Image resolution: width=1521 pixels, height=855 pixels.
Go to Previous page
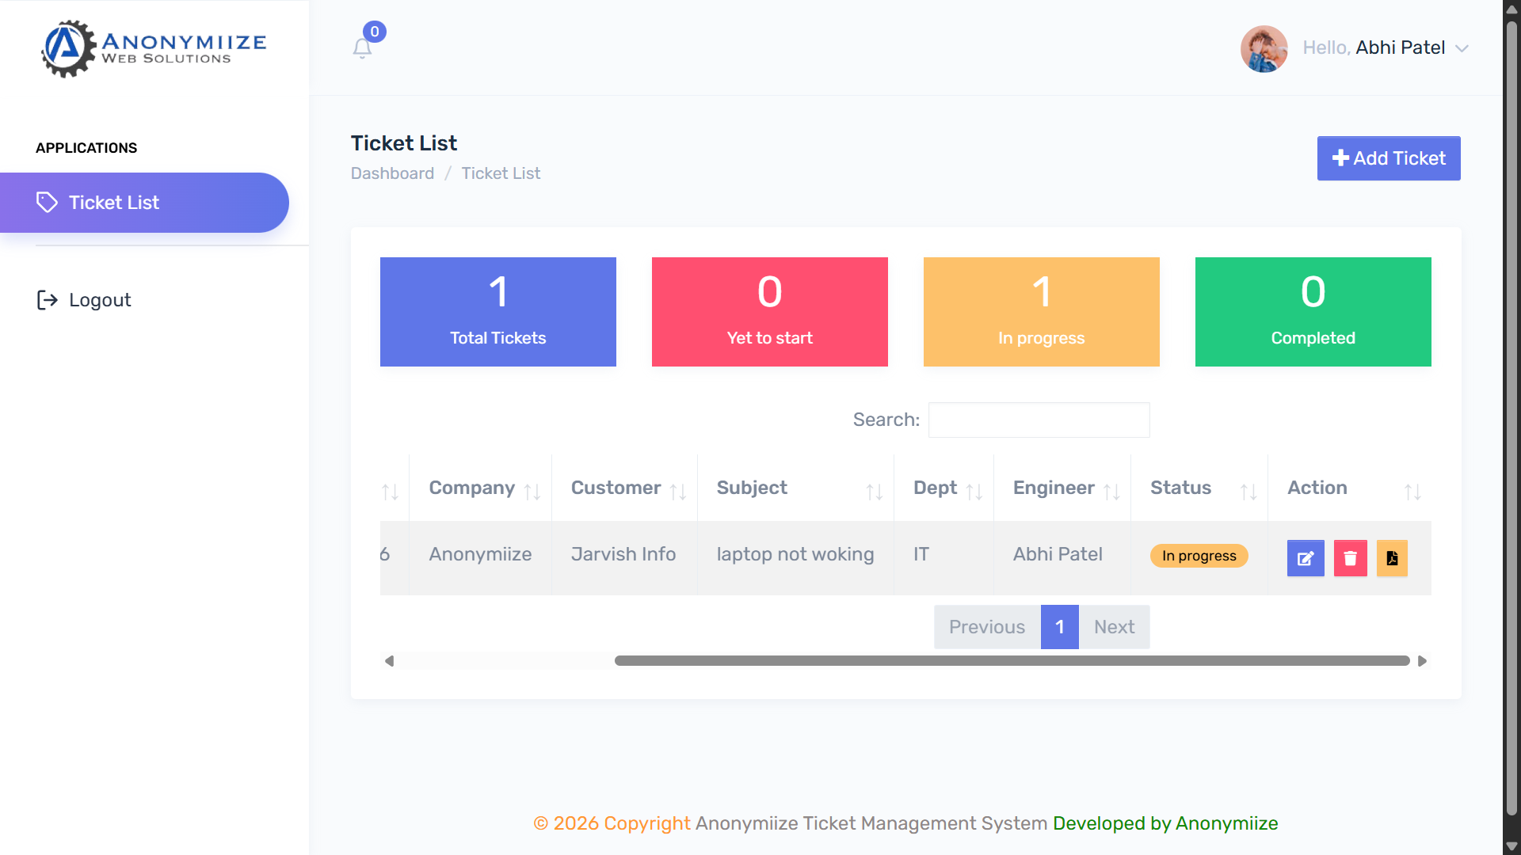click(x=986, y=627)
